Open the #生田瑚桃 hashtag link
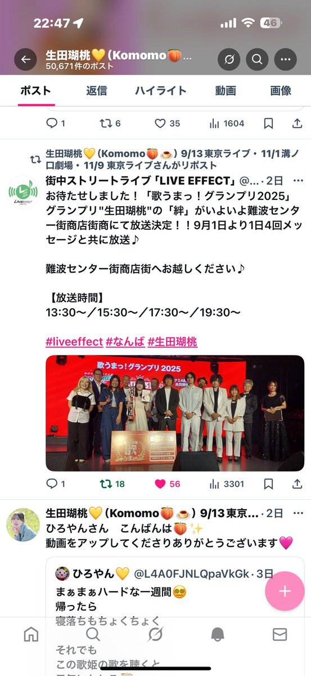 coord(173,341)
